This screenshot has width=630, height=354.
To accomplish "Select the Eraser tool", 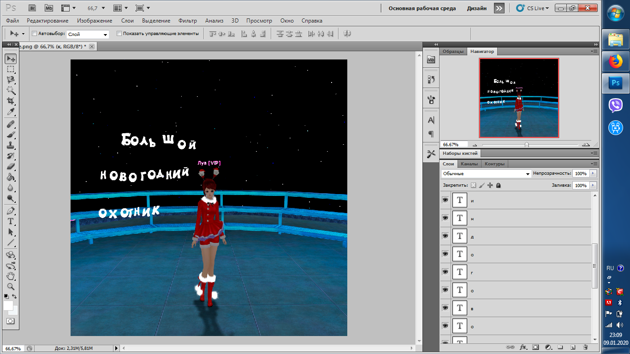I will coord(11,166).
